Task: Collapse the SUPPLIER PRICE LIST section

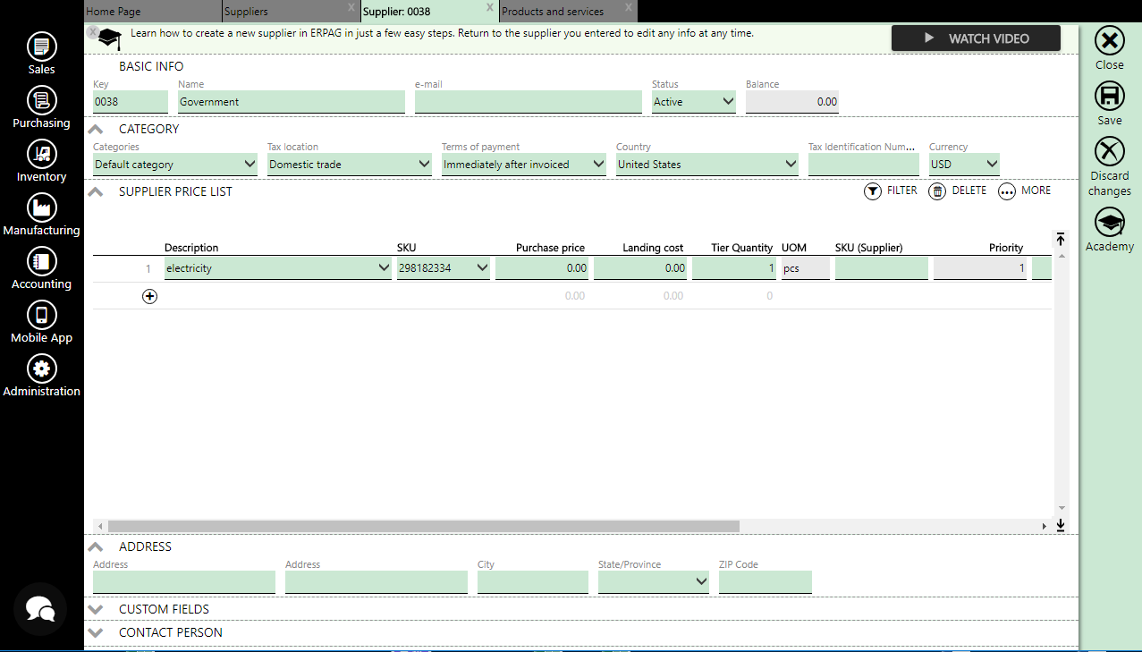Action: 96,191
